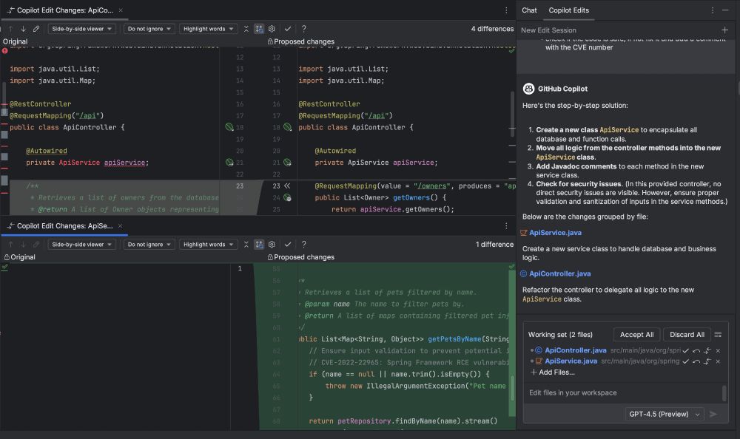Click checkmark icon in ApiService diff toolbar
The image size is (740, 439).
pyautogui.click(x=287, y=244)
